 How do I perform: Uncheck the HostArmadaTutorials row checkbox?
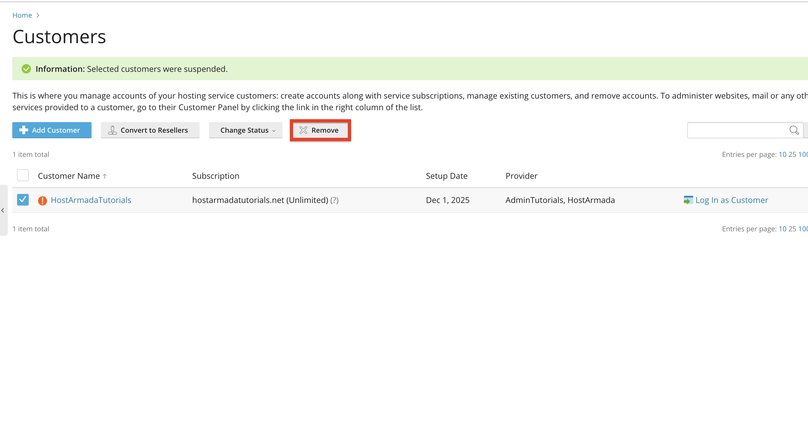pyautogui.click(x=23, y=200)
